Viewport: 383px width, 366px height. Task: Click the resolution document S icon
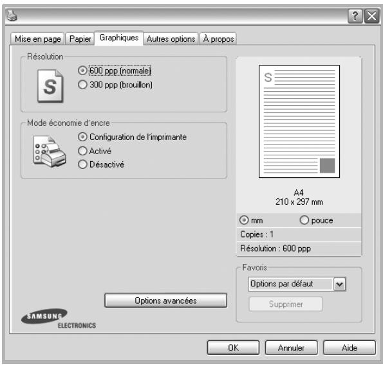[x=50, y=86]
